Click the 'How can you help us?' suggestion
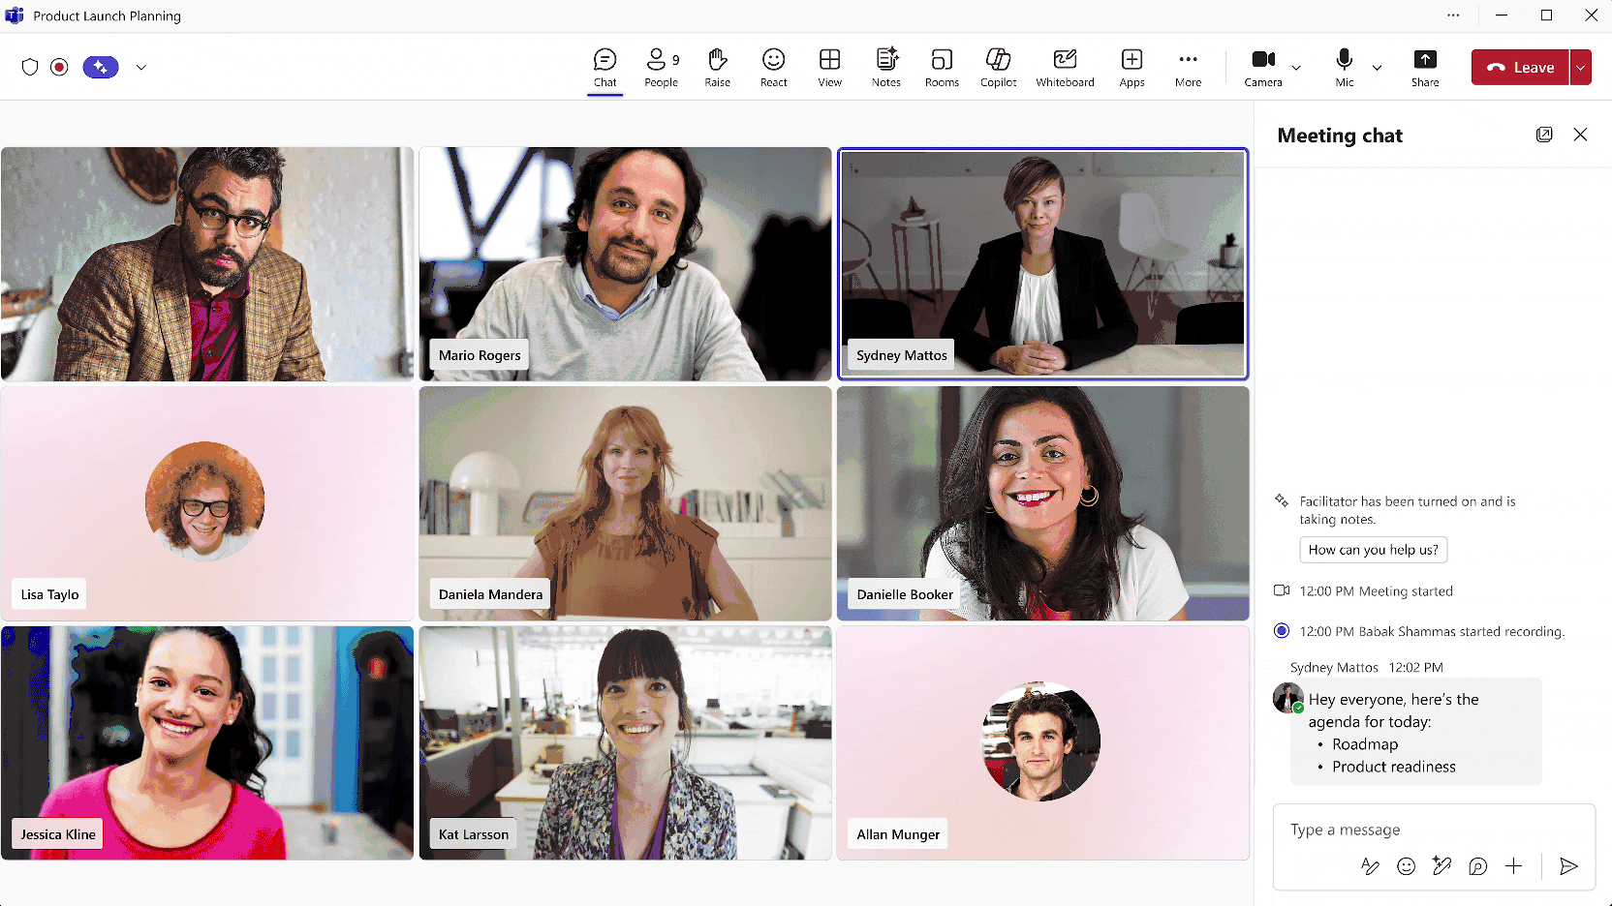 coord(1373,549)
